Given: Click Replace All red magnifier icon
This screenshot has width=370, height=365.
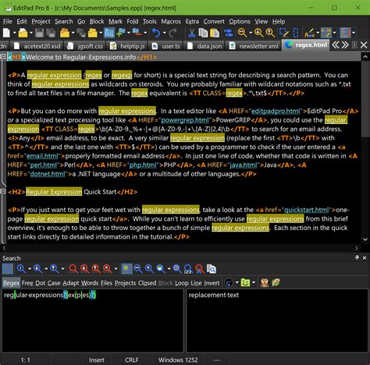Looking at the screenshot, I should click(x=107, y=268).
